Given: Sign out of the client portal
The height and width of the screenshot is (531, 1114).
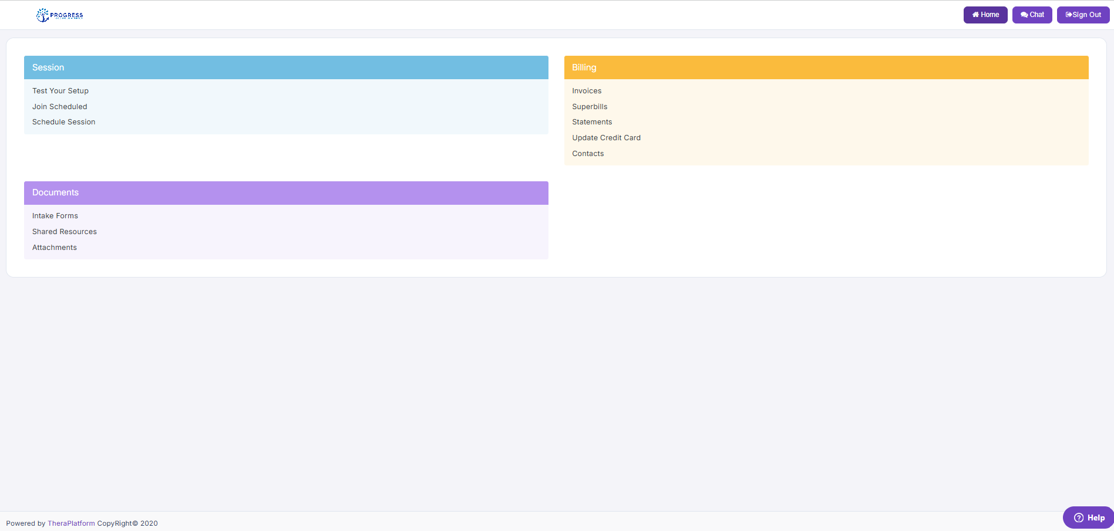Looking at the screenshot, I should (x=1083, y=15).
